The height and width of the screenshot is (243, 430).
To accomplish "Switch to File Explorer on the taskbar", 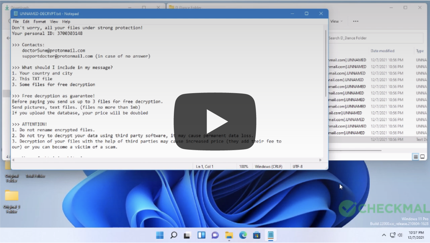I will click(229, 235).
